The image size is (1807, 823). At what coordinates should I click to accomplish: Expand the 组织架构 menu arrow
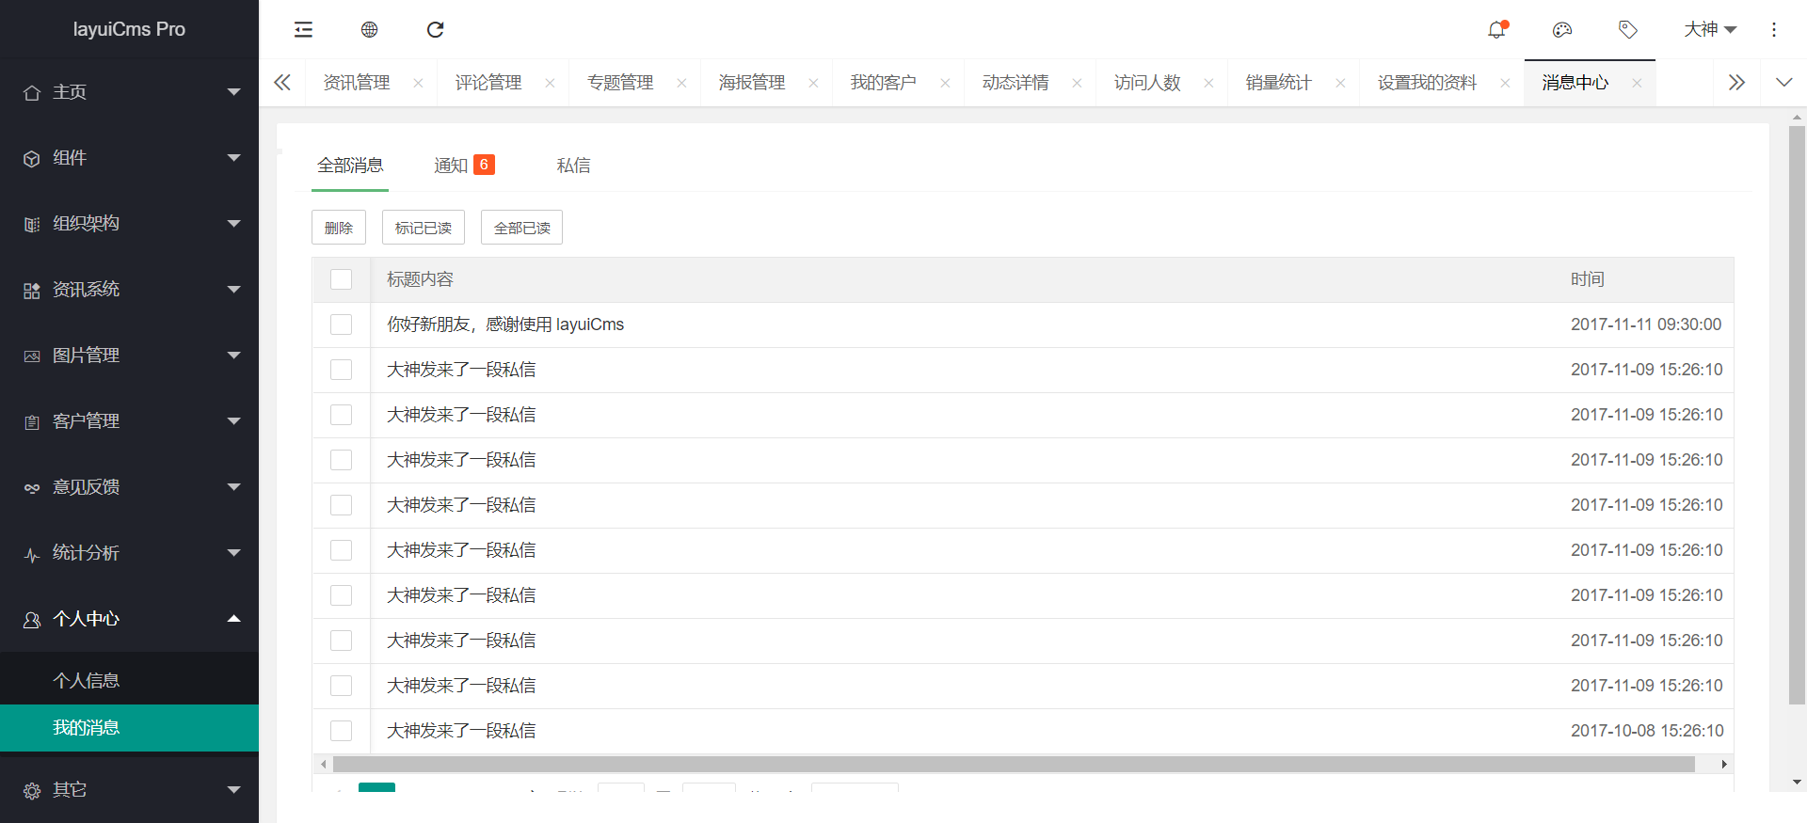[x=234, y=224]
